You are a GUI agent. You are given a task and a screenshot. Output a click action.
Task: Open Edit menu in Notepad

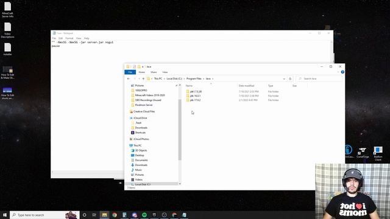[x=60, y=38]
